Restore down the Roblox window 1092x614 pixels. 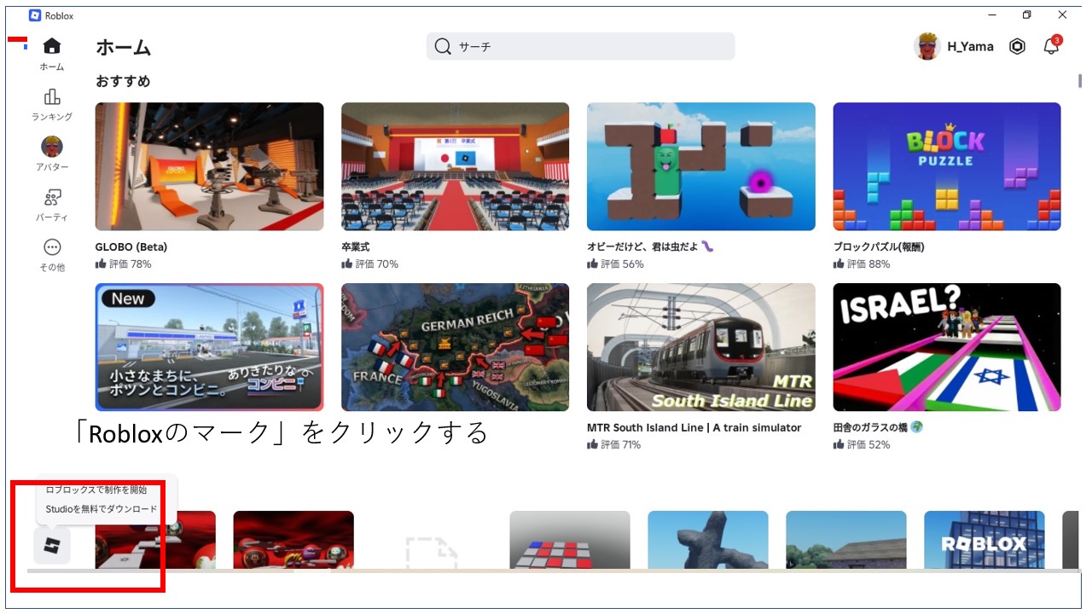click(1027, 15)
